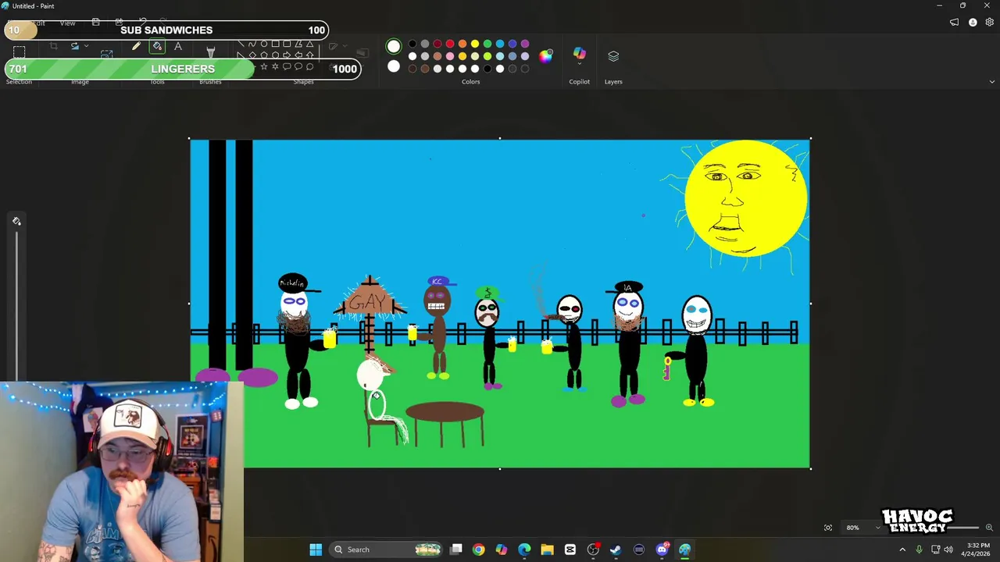The height and width of the screenshot is (562, 1000).
Task: Click the bottom-right canvas resize handle
Action: tap(810, 468)
